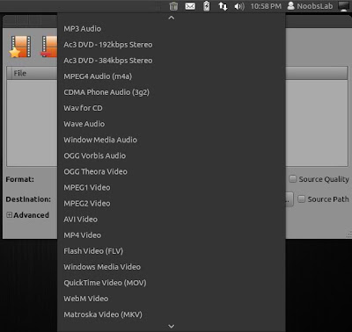Open the NoobsLab user menu
The height and width of the screenshot is (332, 352).
(311, 6)
